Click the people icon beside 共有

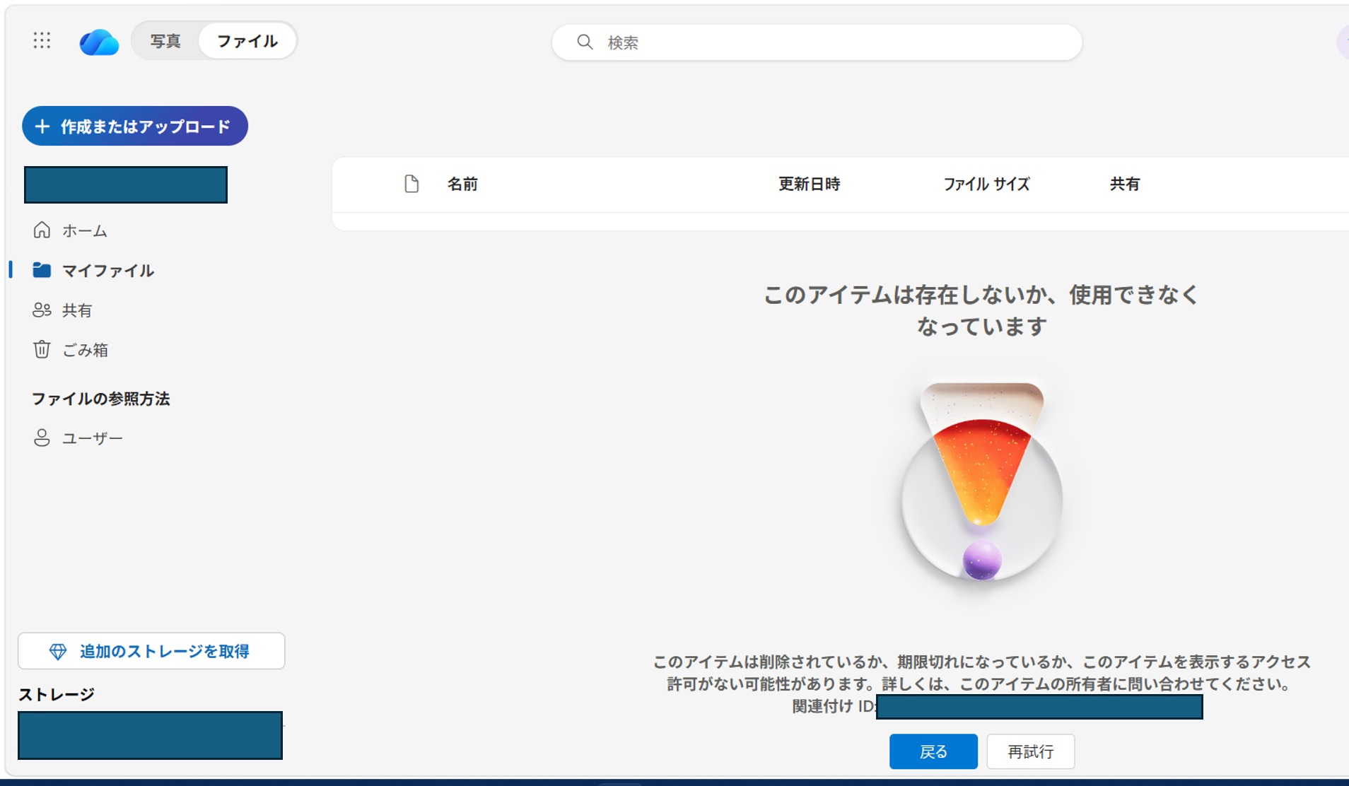point(42,310)
